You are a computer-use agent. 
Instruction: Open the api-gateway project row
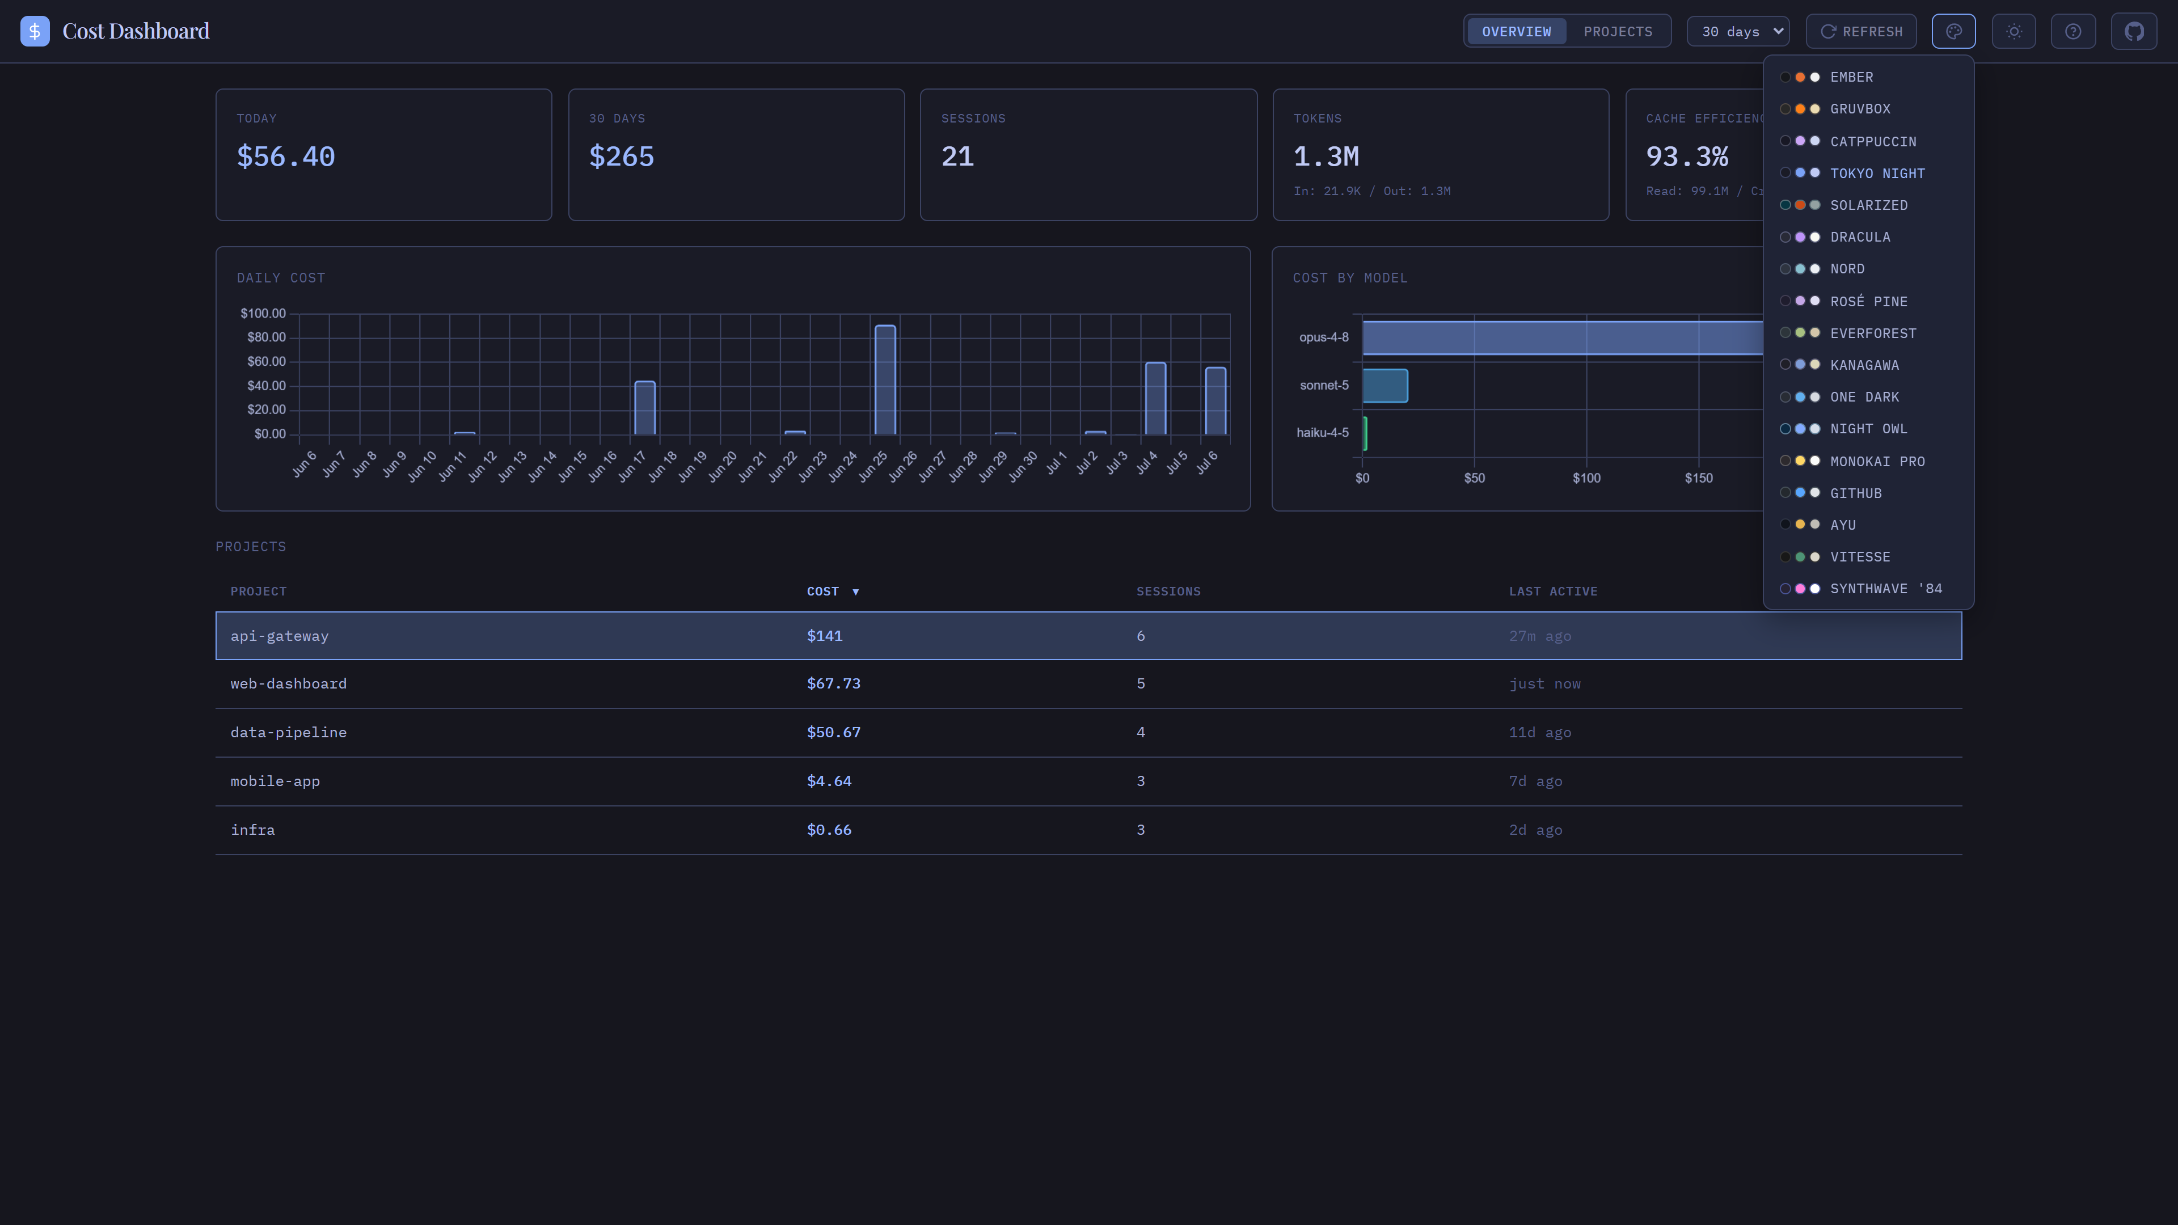(x=1088, y=636)
